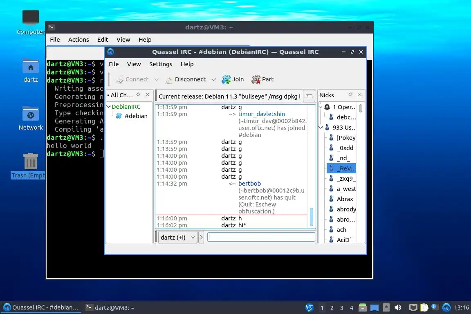
Task: Open File menu in terminal window
Action: point(55,39)
